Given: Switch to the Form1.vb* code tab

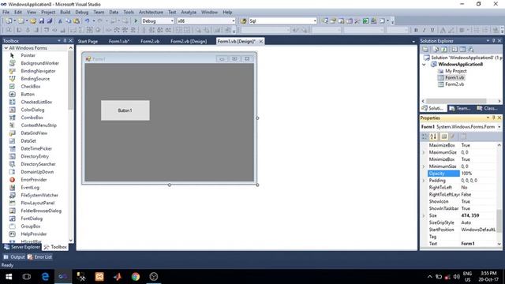Looking at the screenshot, I should (x=119, y=41).
